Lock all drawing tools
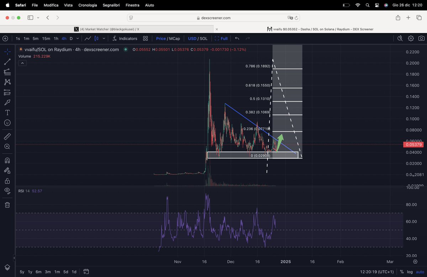This screenshot has height=277, width=427. pyautogui.click(x=7, y=181)
